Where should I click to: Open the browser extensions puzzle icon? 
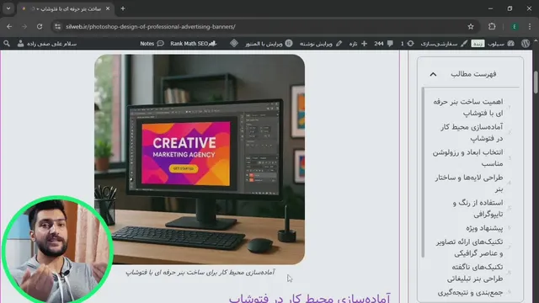[492, 26]
